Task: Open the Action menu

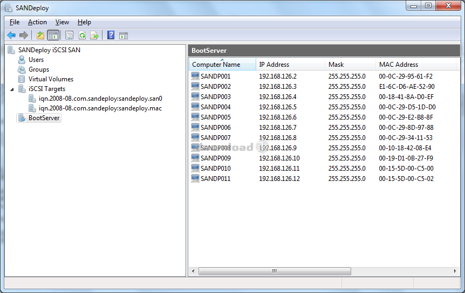Action: [x=37, y=22]
